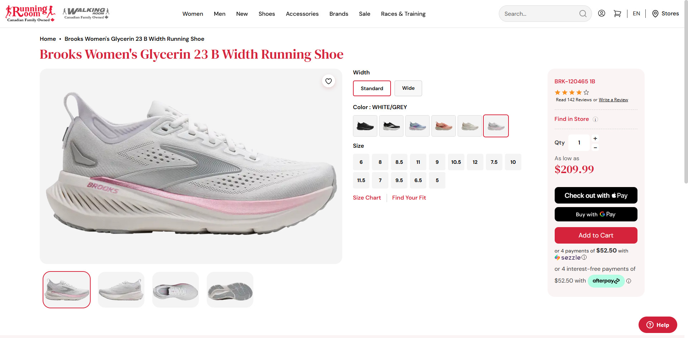688x338 pixels.
Task: Click the Stores location pin icon
Action: (655, 14)
